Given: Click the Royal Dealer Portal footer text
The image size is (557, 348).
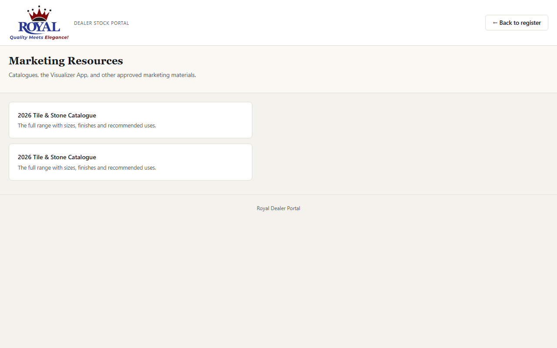Looking at the screenshot, I should click(278, 208).
